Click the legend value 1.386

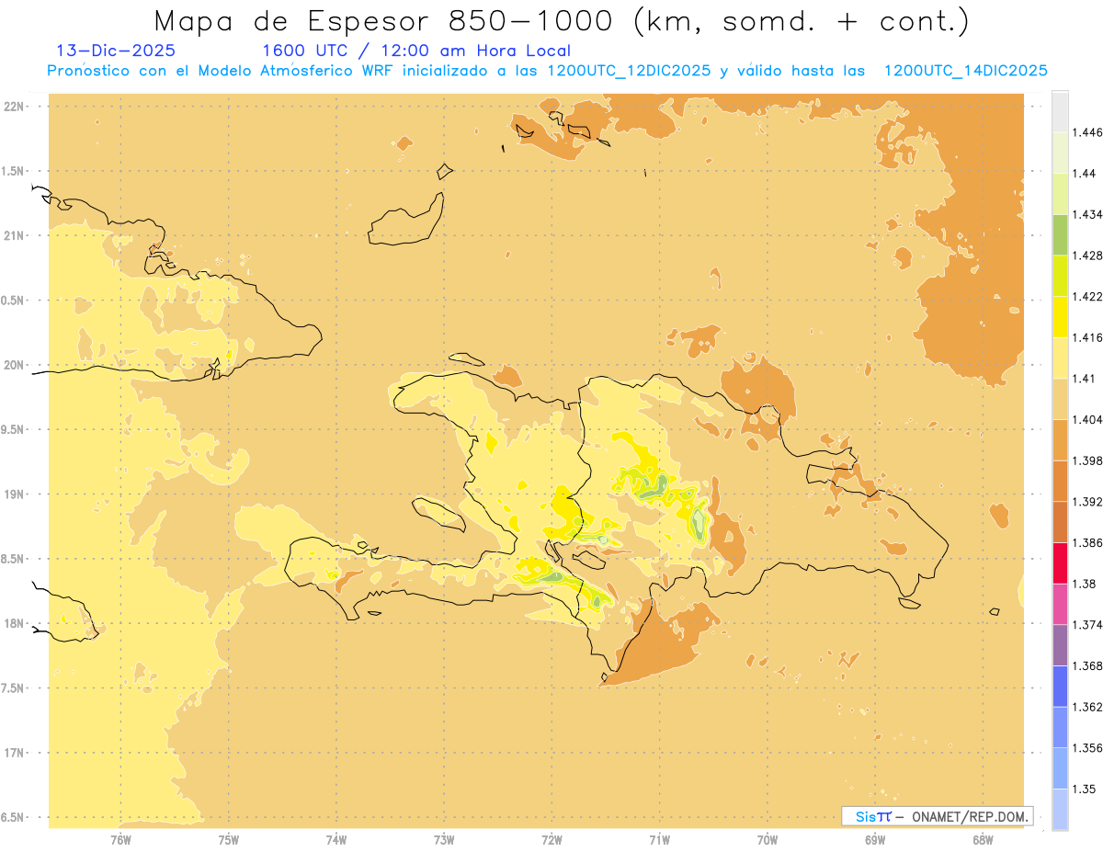click(x=1087, y=543)
